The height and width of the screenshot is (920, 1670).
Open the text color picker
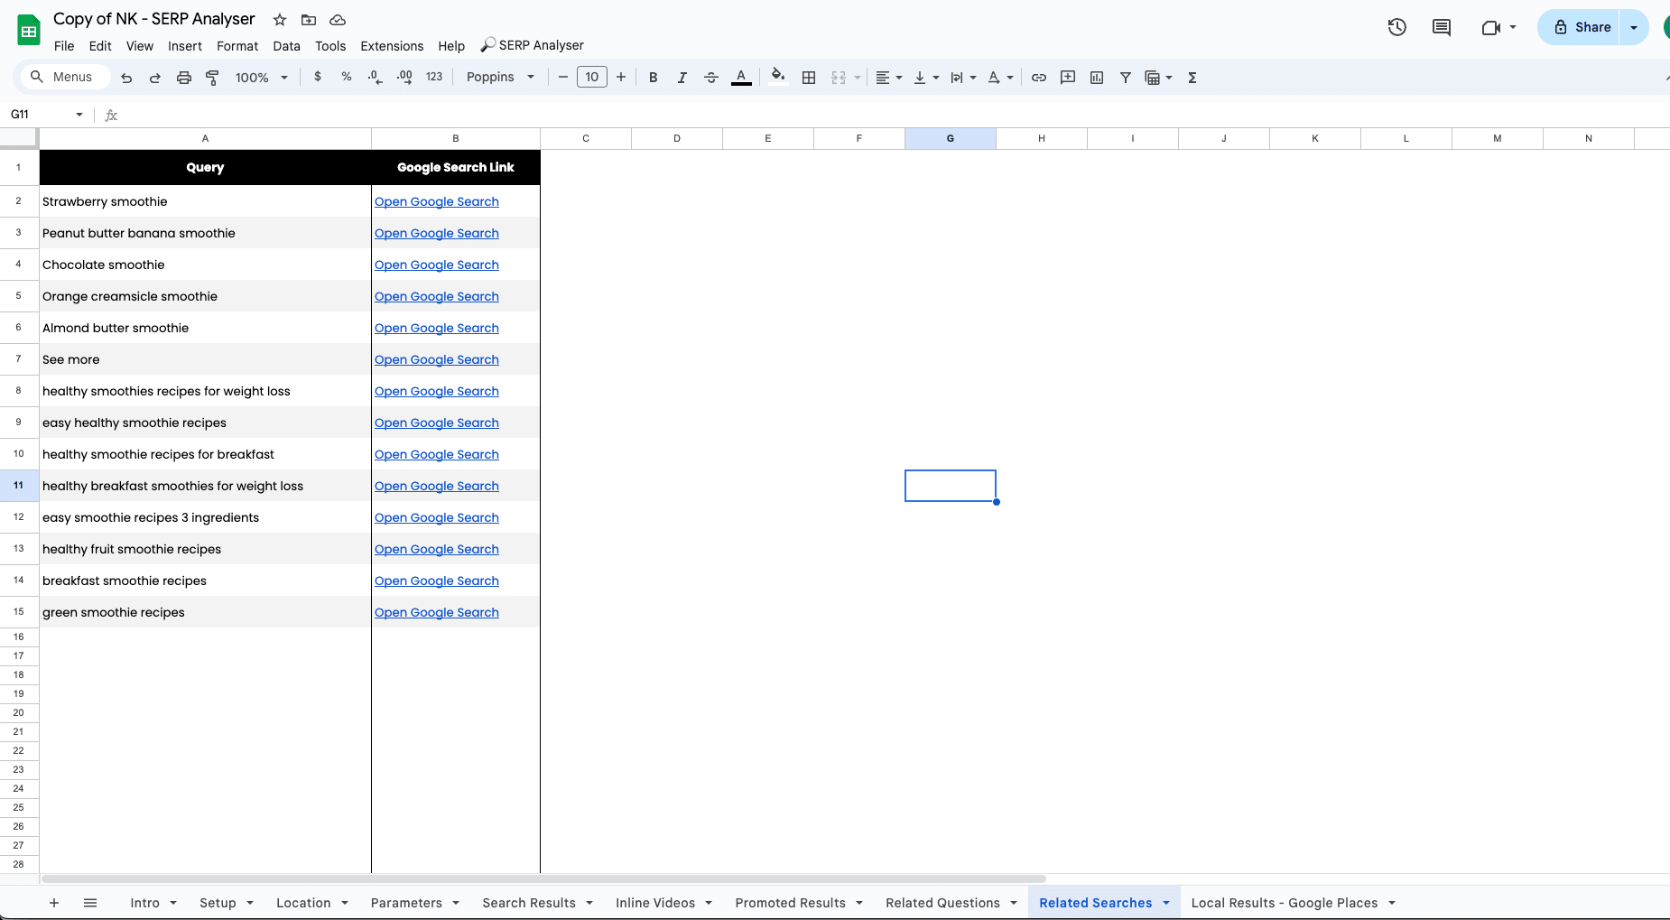(x=741, y=77)
